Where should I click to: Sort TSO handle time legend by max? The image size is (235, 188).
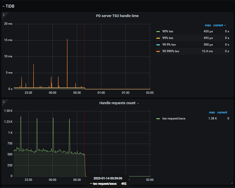[x=208, y=25]
